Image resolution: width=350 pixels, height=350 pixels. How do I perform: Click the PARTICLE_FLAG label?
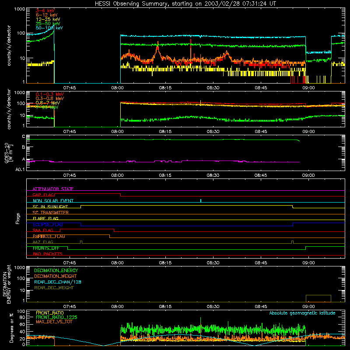click(49, 236)
